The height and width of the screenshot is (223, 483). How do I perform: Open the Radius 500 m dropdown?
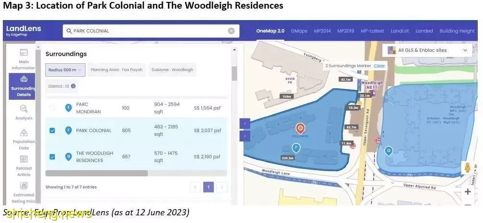tap(65, 70)
